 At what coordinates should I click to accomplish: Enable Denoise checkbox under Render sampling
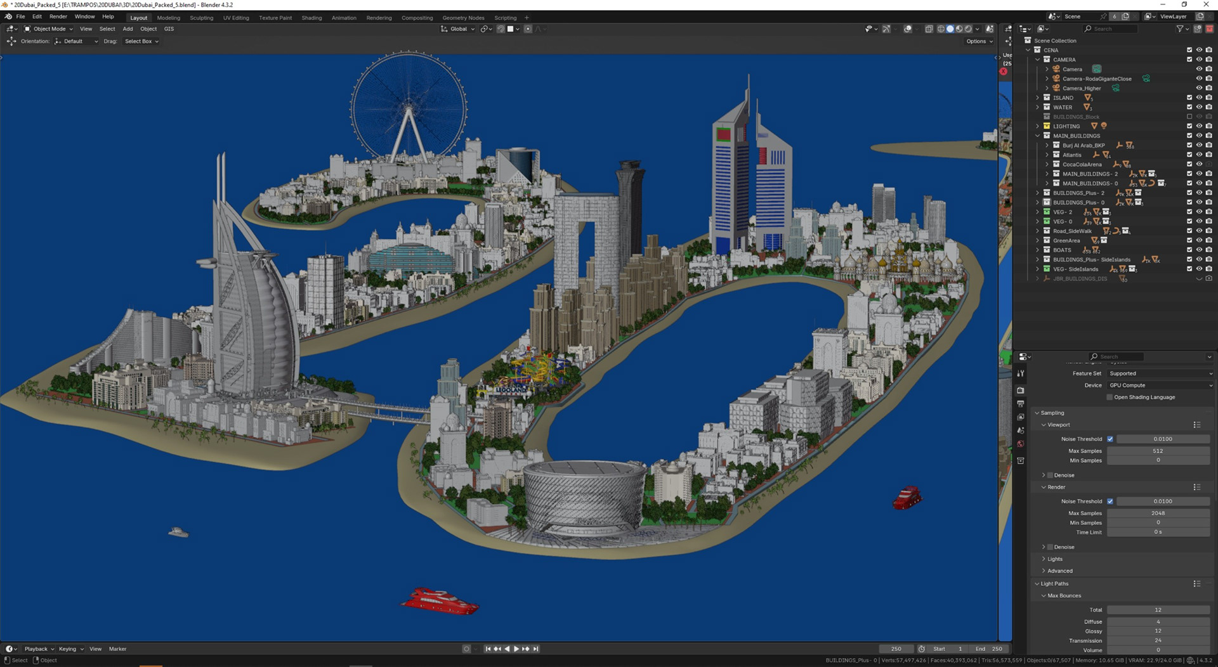[x=1050, y=547]
